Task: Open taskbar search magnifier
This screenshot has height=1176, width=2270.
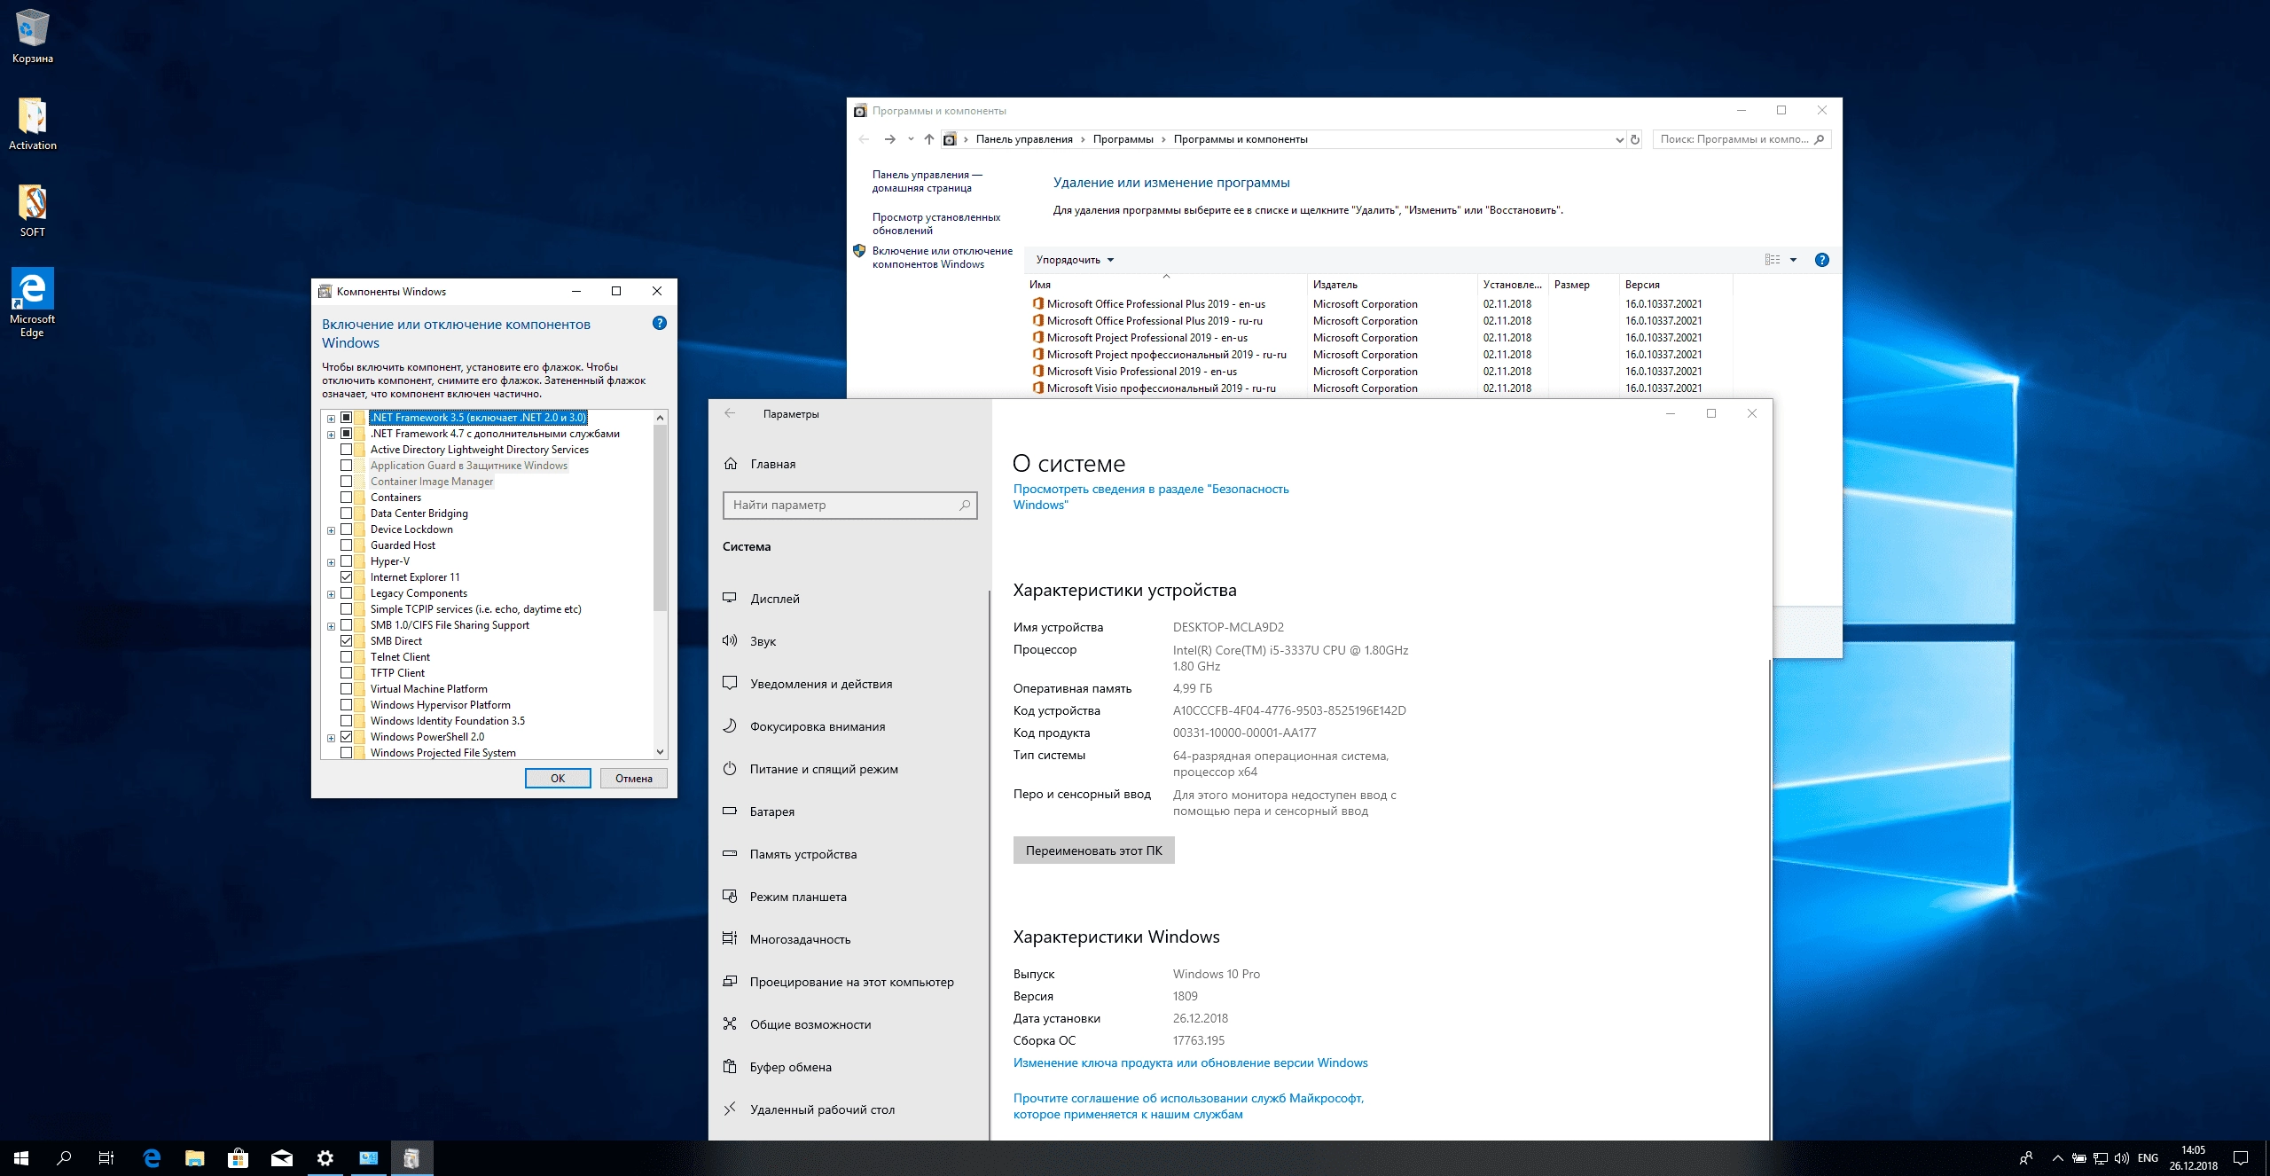Action: [x=64, y=1157]
